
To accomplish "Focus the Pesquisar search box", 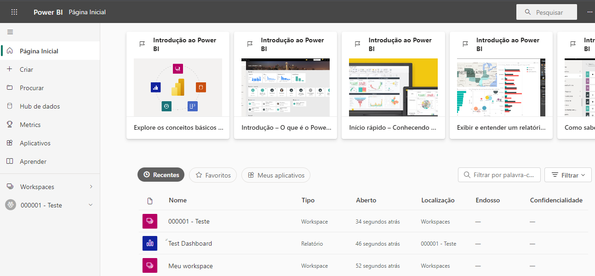I will [547, 12].
